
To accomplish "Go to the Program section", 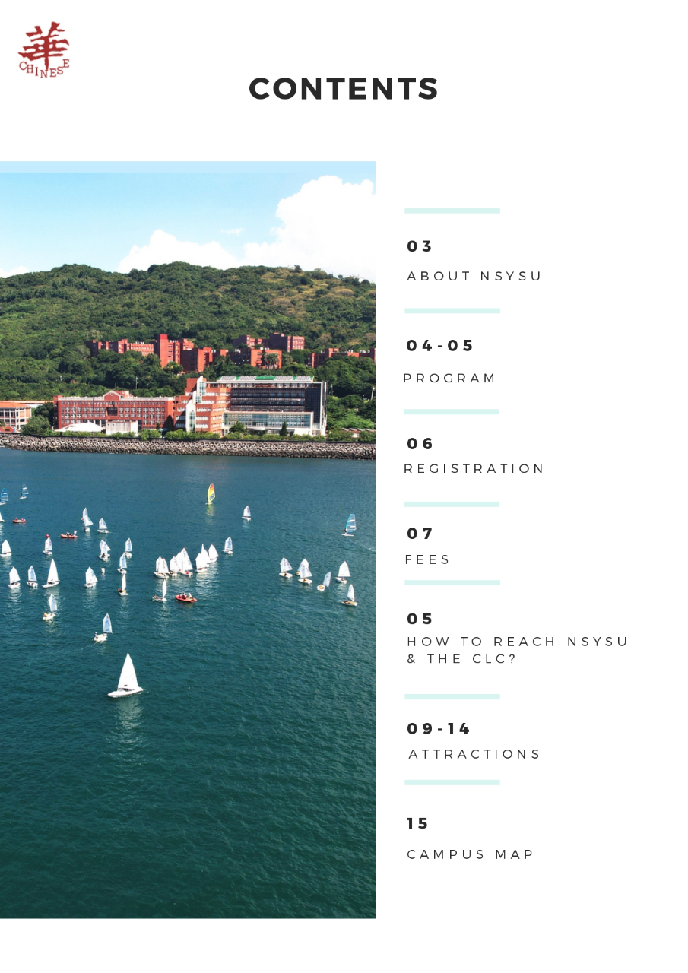I will click(x=449, y=378).
